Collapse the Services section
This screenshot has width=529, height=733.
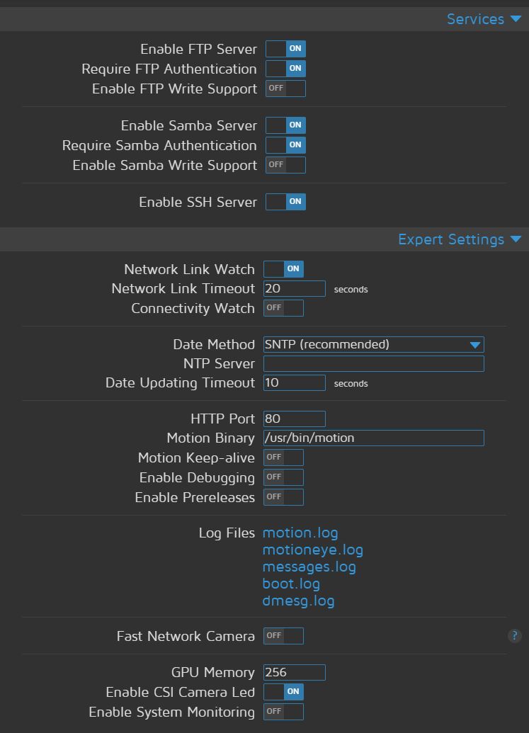tap(484, 19)
